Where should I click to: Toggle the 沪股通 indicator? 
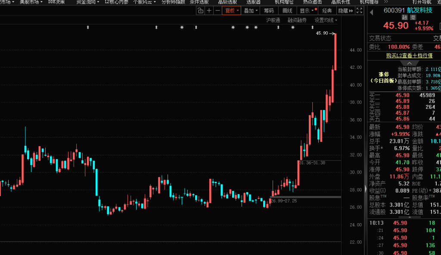[x=273, y=20]
